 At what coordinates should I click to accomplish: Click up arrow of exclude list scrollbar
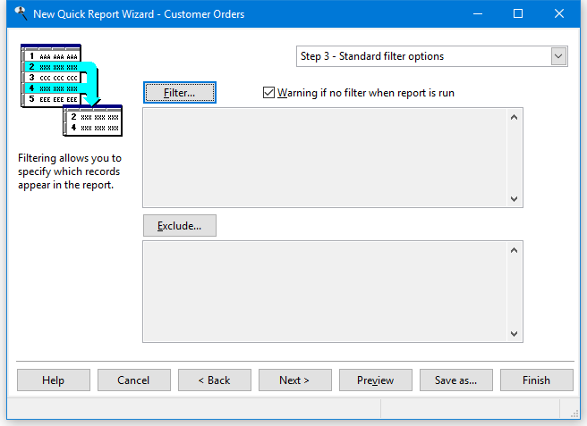(x=514, y=250)
